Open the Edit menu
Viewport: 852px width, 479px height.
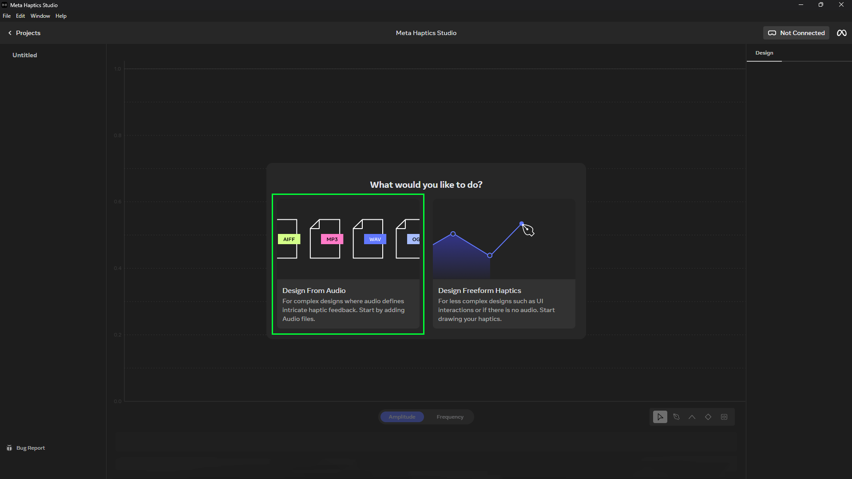pyautogui.click(x=20, y=16)
